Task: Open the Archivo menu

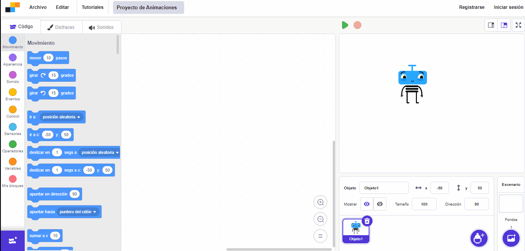Action: (x=38, y=7)
